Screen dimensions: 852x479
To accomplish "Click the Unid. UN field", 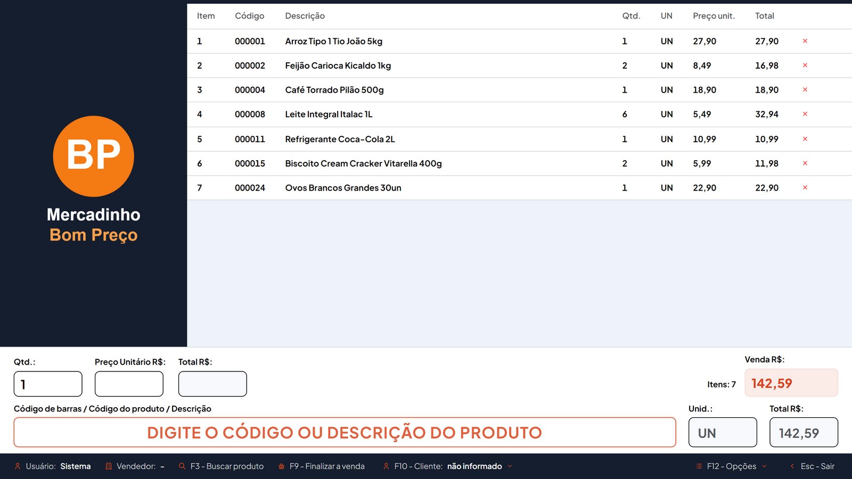I will pyautogui.click(x=723, y=432).
